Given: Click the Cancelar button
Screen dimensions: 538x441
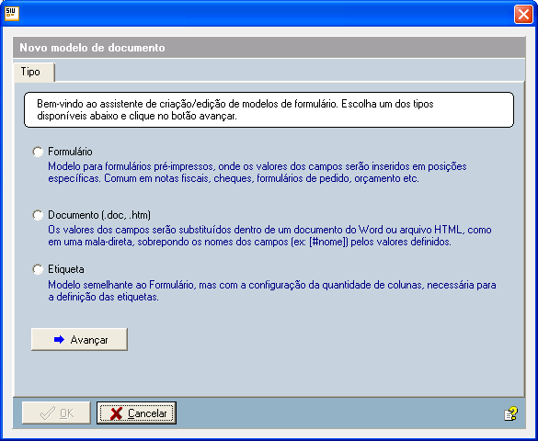Looking at the screenshot, I should pos(136,413).
